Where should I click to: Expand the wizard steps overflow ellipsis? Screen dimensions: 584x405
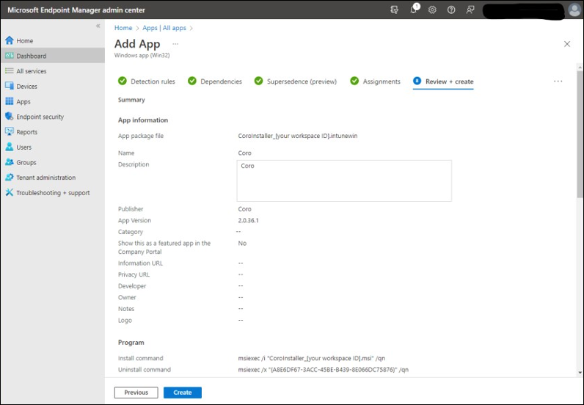point(558,81)
